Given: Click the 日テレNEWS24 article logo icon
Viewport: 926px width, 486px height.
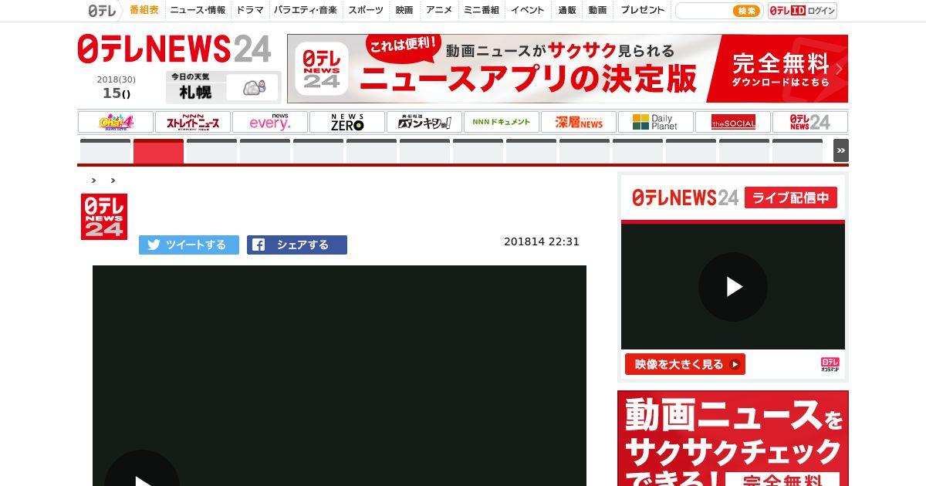Looking at the screenshot, I should coord(104,216).
